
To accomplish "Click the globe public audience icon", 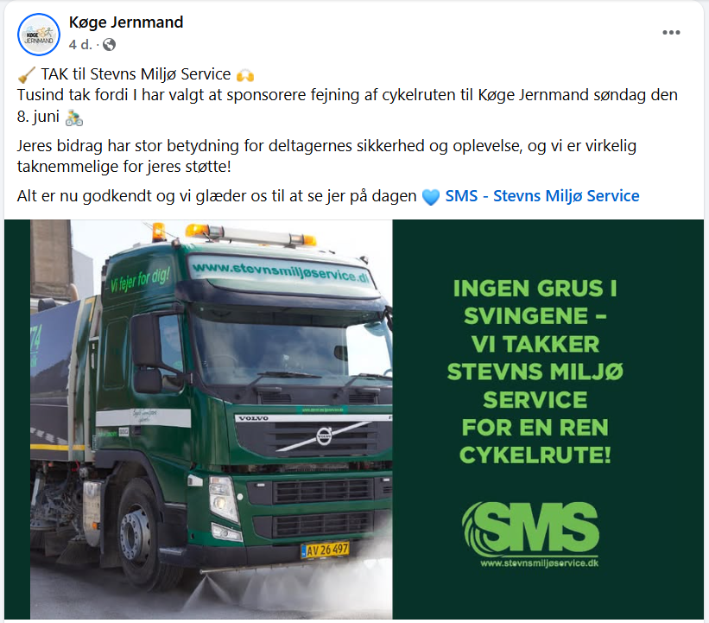I will tap(109, 44).
